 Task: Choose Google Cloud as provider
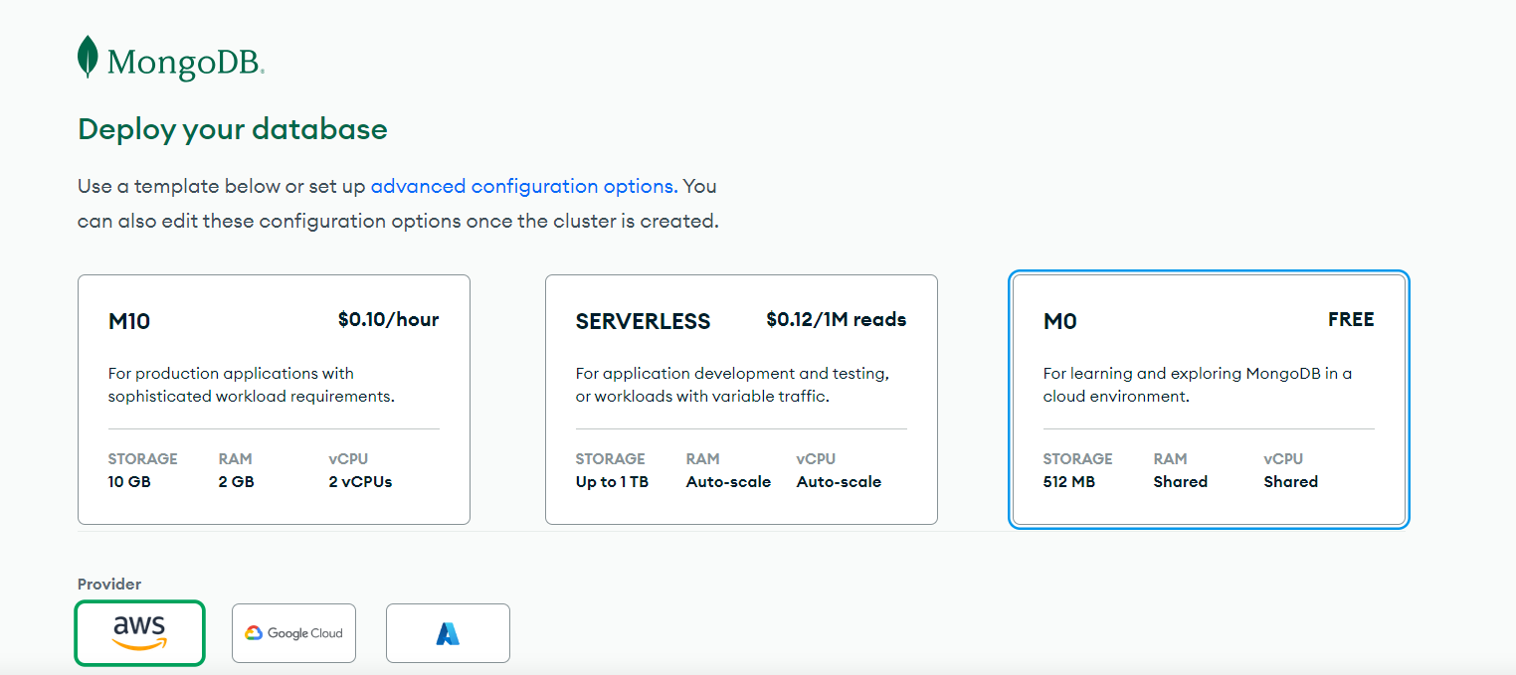pos(293,633)
